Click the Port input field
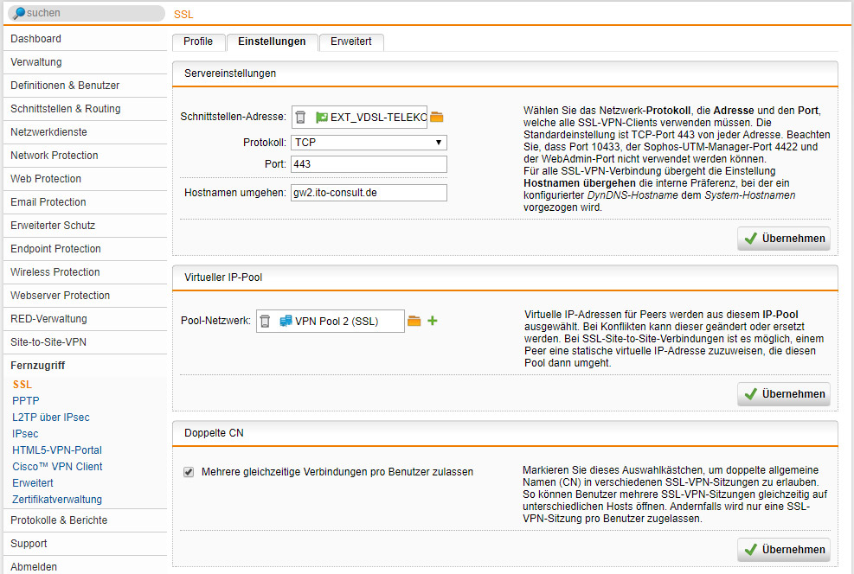 [x=369, y=163]
